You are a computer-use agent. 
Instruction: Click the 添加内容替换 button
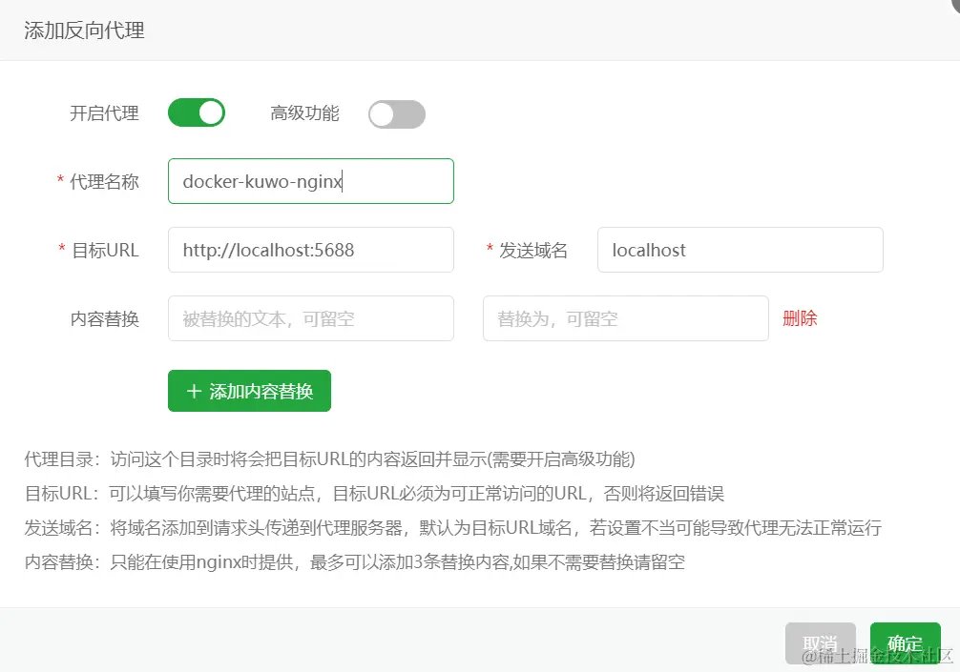pyautogui.click(x=249, y=391)
